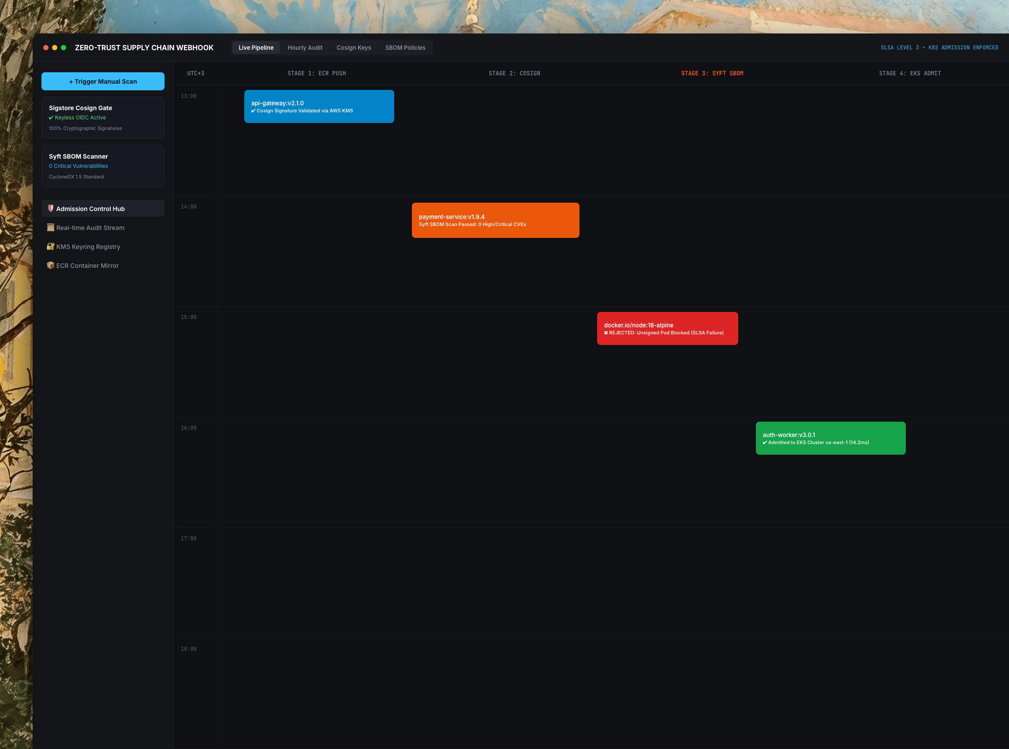
Task: Click the 17:00 time row label
Action: pyautogui.click(x=189, y=539)
